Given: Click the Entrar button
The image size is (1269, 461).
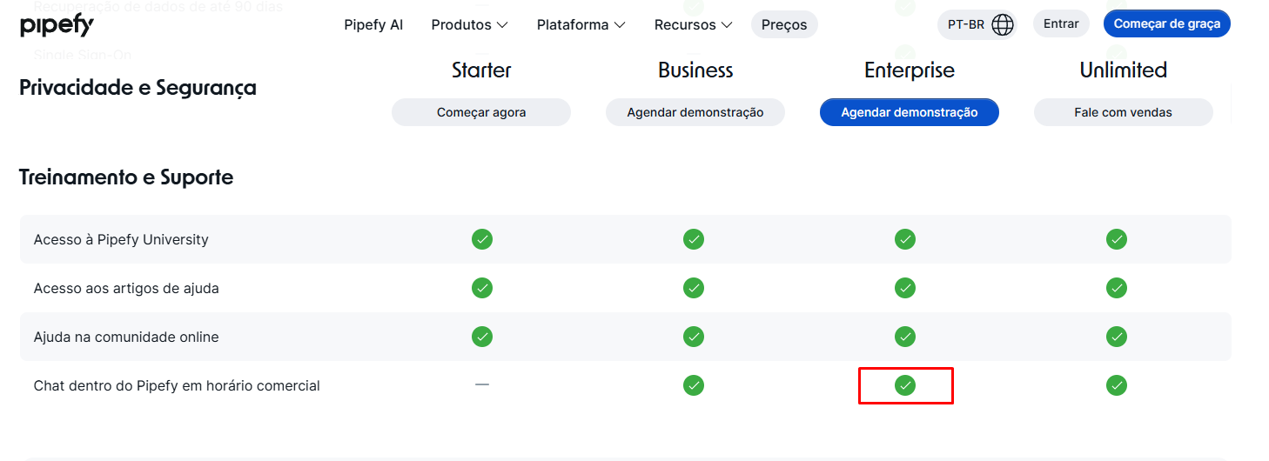Looking at the screenshot, I should coord(1061,23).
